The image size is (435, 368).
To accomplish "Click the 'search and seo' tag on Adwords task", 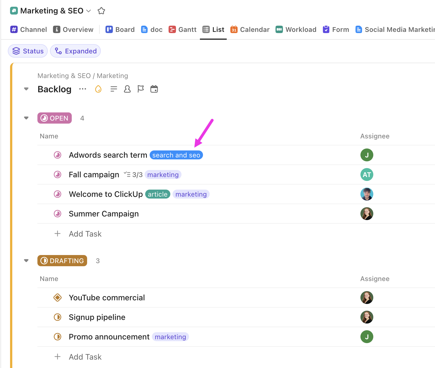I will coord(176,155).
